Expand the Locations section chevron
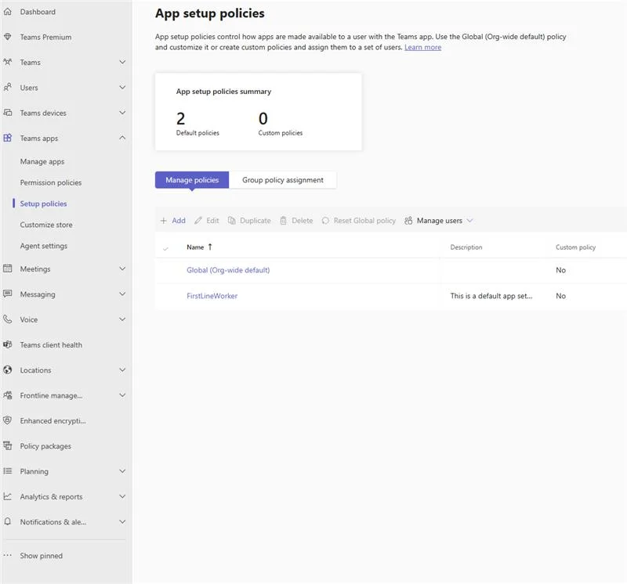The image size is (627, 584). click(122, 370)
